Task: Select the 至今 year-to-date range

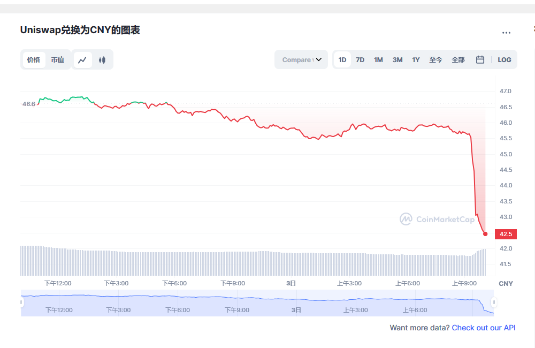Action: [x=435, y=60]
